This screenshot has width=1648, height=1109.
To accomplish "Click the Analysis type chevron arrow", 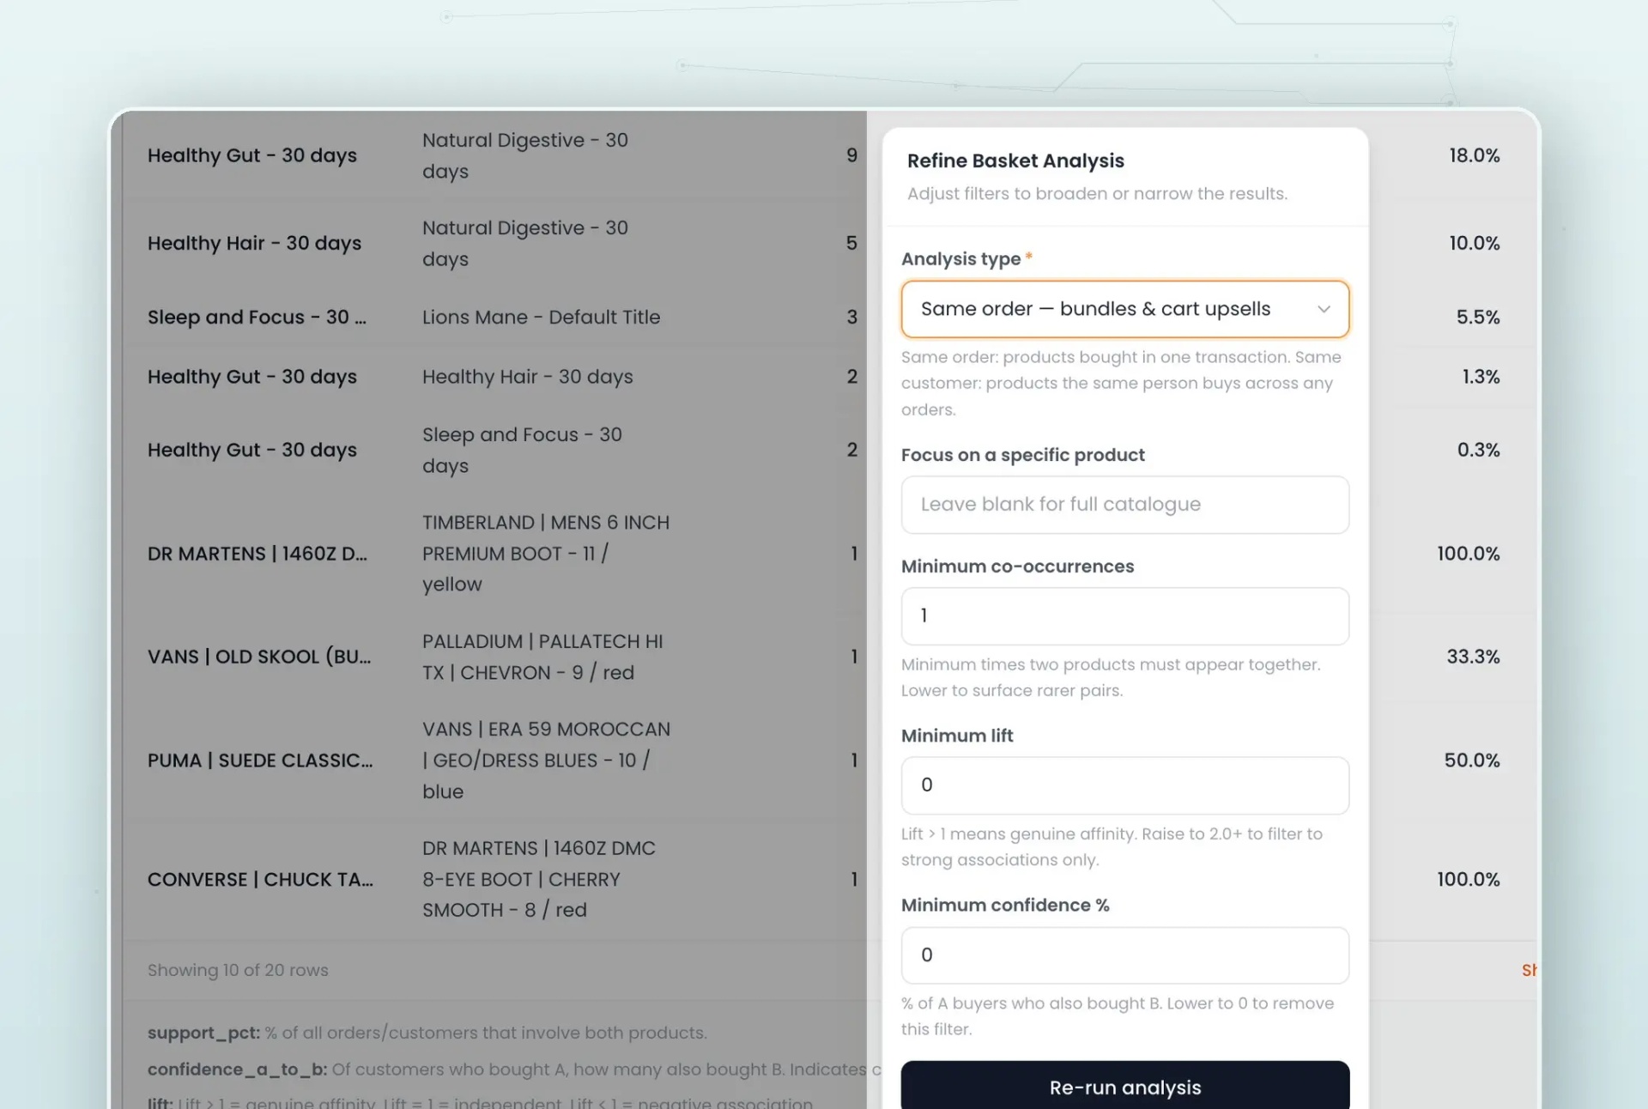I will (1324, 309).
